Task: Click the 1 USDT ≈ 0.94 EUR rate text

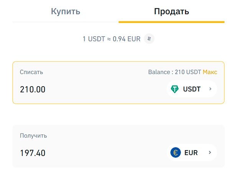Action: [x=112, y=39]
